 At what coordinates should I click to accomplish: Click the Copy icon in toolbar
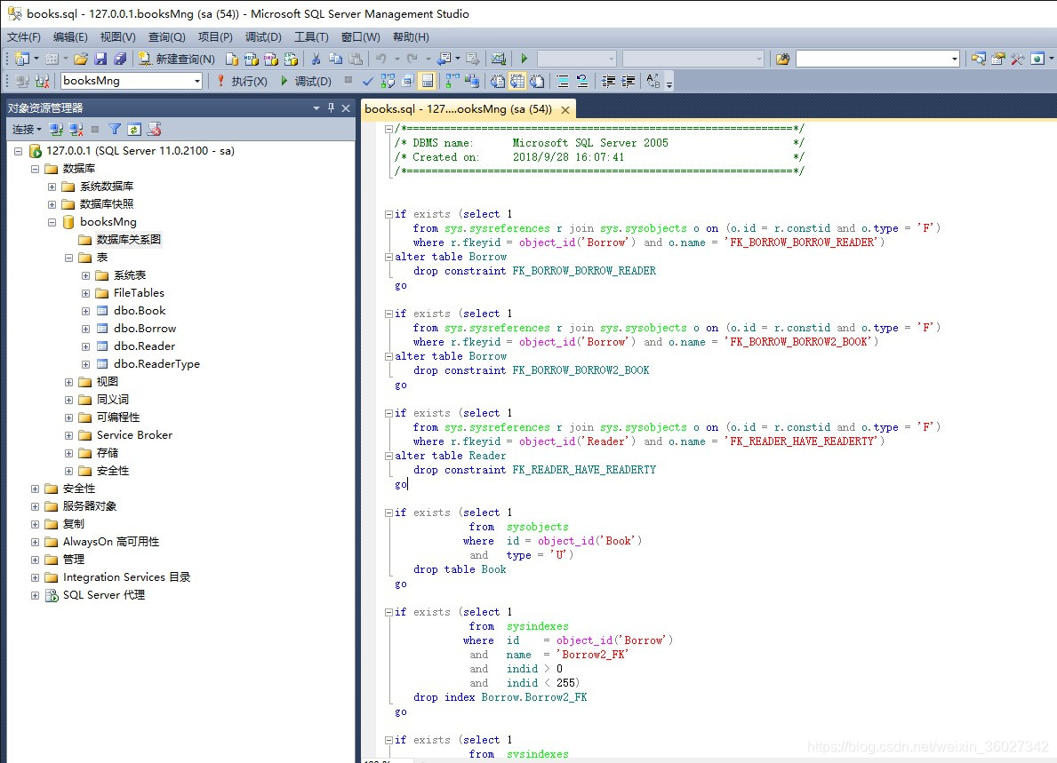[x=335, y=60]
